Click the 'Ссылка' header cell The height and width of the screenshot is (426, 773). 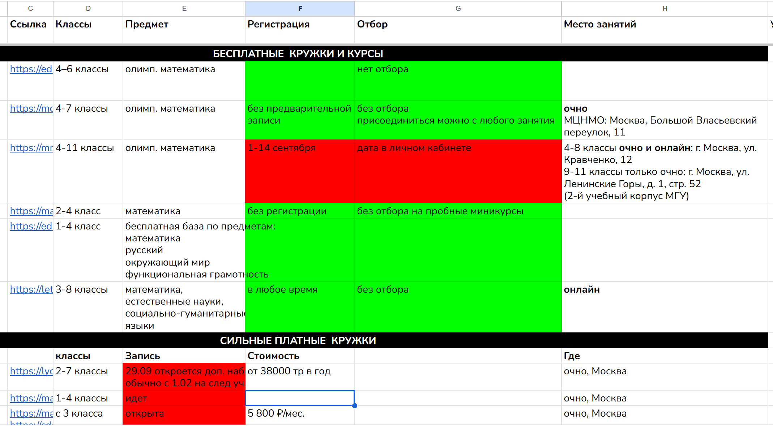[30, 30]
